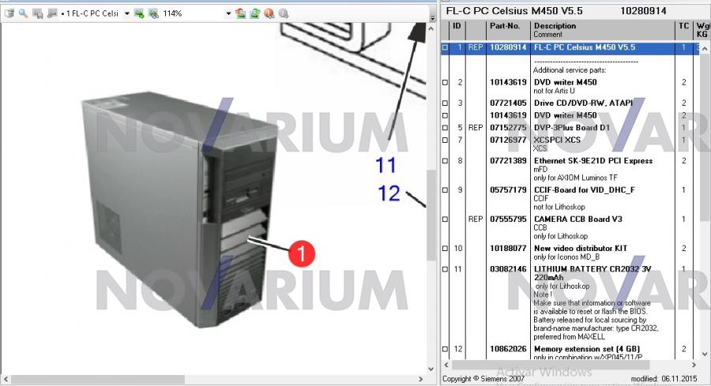The width and height of the screenshot is (711, 386).
Task: Click red callout marker 1 on PC image
Action: (x=300, y=253)
